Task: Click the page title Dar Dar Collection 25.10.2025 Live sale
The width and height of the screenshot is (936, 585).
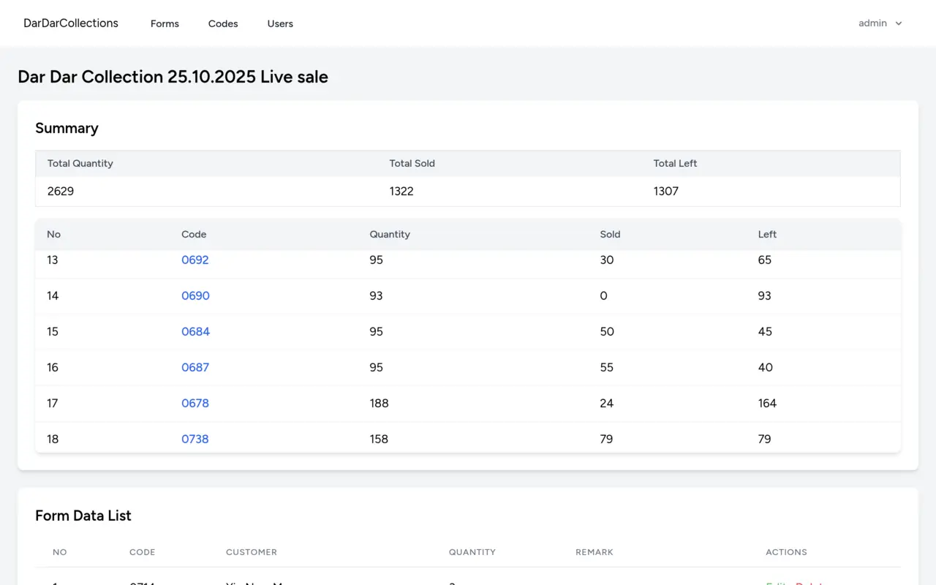Action: [x=173, y=77]
